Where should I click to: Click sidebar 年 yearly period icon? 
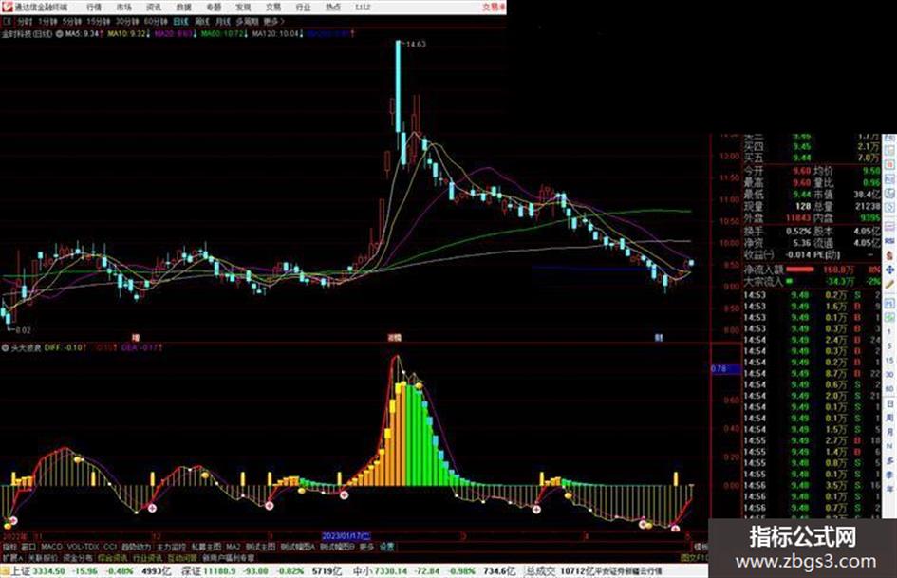click(x=889, y=490)
